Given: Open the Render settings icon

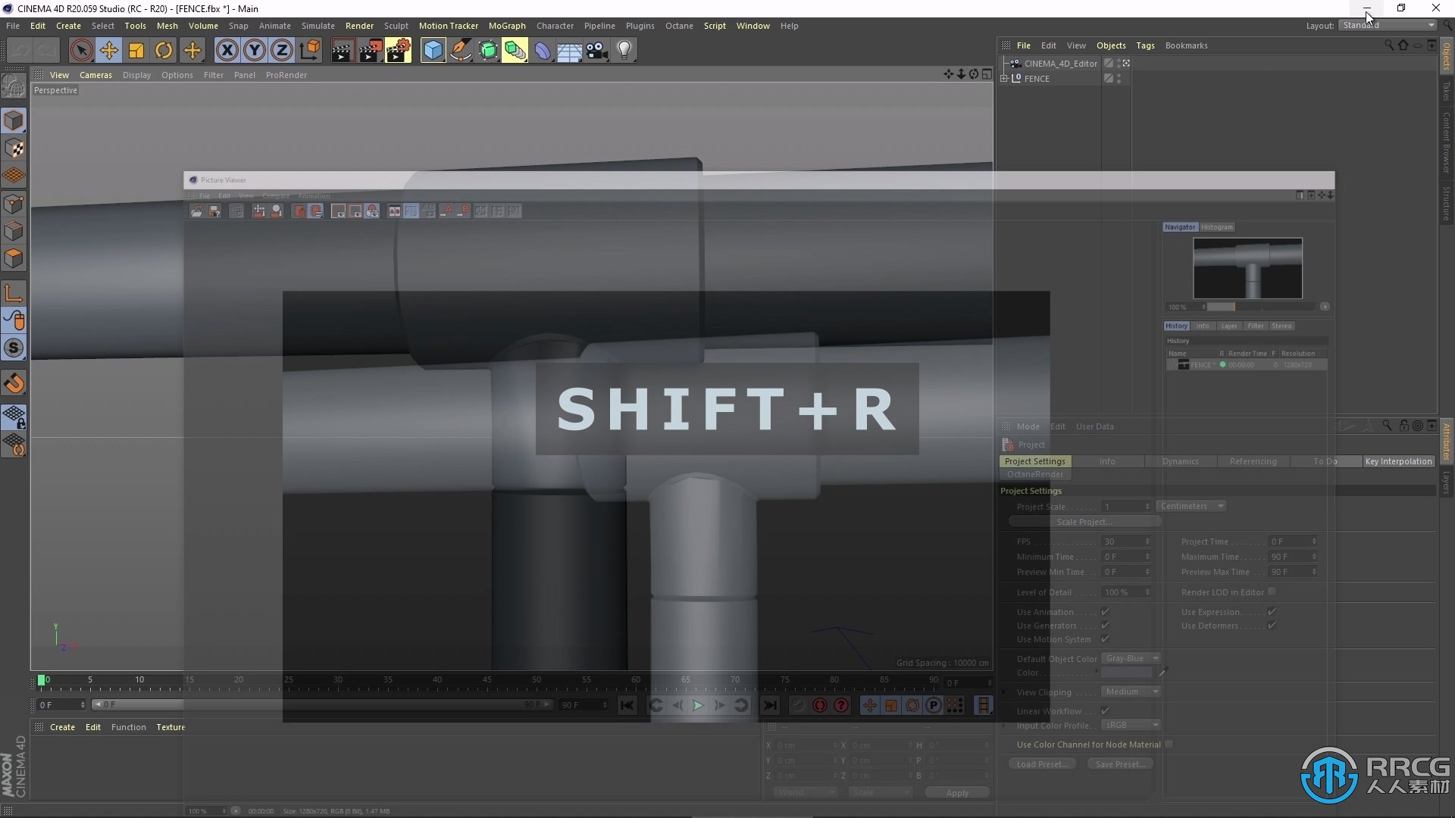Looking at the screenshot, I should [397, 49].
